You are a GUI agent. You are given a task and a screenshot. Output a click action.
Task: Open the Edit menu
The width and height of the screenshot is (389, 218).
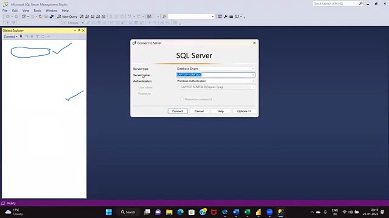(x=15, y=11)
